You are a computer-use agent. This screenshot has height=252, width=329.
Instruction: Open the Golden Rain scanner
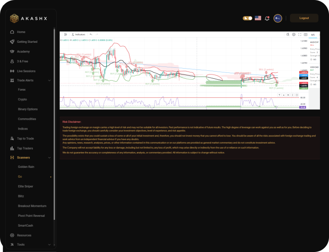(x=26, y=167)
